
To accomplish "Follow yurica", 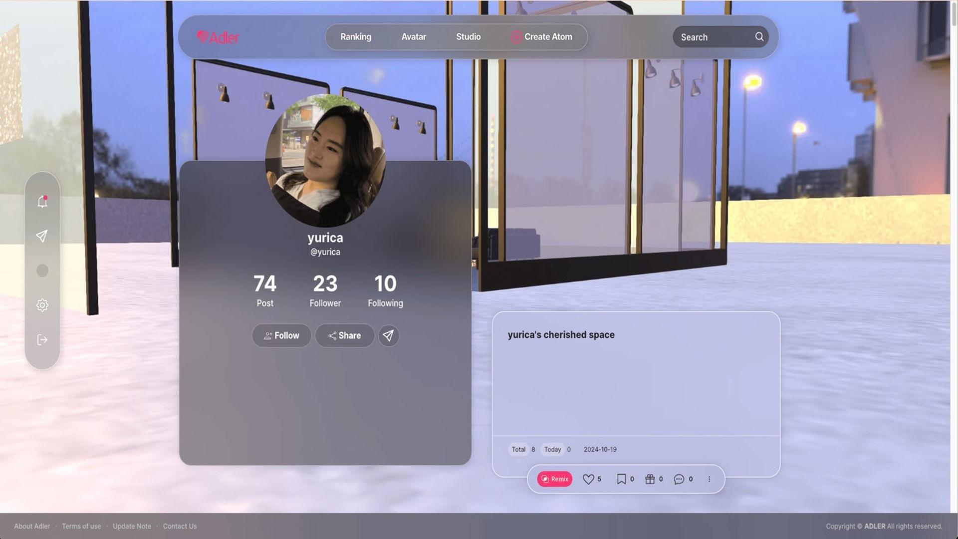I will (x=281, y=335).
